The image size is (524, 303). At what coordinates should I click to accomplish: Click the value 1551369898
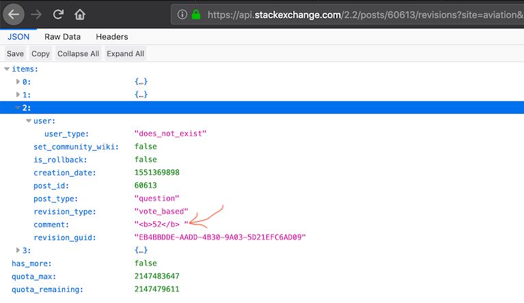pos(157,173)
